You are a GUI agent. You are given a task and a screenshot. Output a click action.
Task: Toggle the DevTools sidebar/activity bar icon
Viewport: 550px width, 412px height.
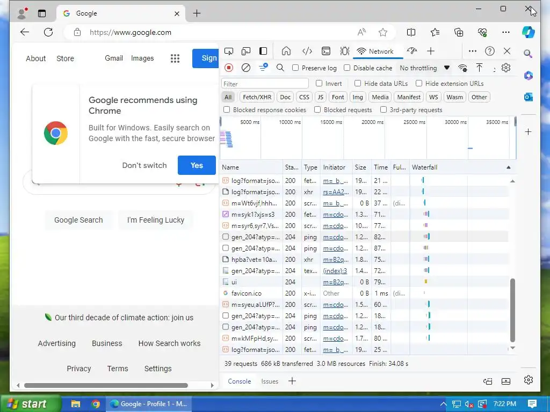[263, 51]
